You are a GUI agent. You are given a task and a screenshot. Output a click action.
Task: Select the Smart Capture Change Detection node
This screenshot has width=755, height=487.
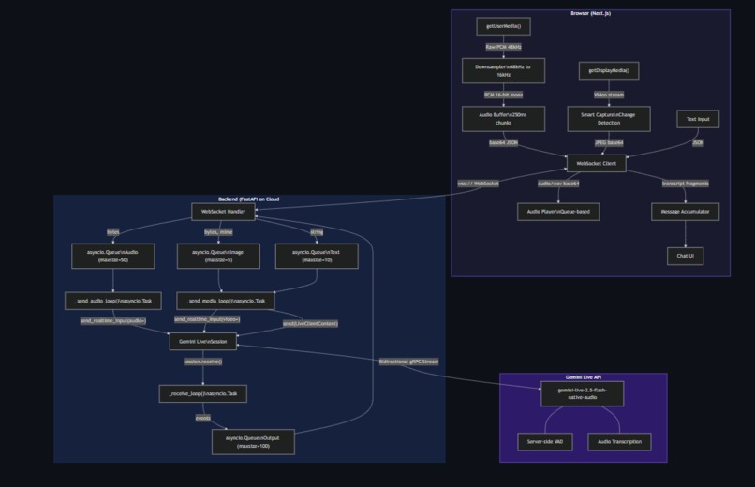(609, 119)
